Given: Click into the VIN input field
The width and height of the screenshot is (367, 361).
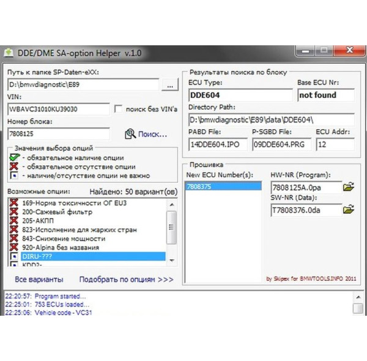Looking at the screenshot, I should coord(58,109).
